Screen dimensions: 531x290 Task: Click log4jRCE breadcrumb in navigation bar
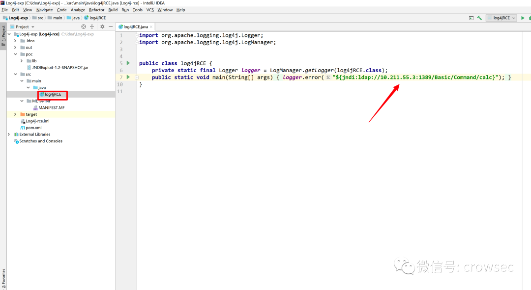[x=95, y=18]
